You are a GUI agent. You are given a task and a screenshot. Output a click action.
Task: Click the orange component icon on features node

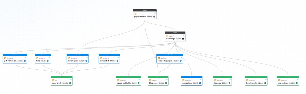pyautogui.click(x=215, y=80)
